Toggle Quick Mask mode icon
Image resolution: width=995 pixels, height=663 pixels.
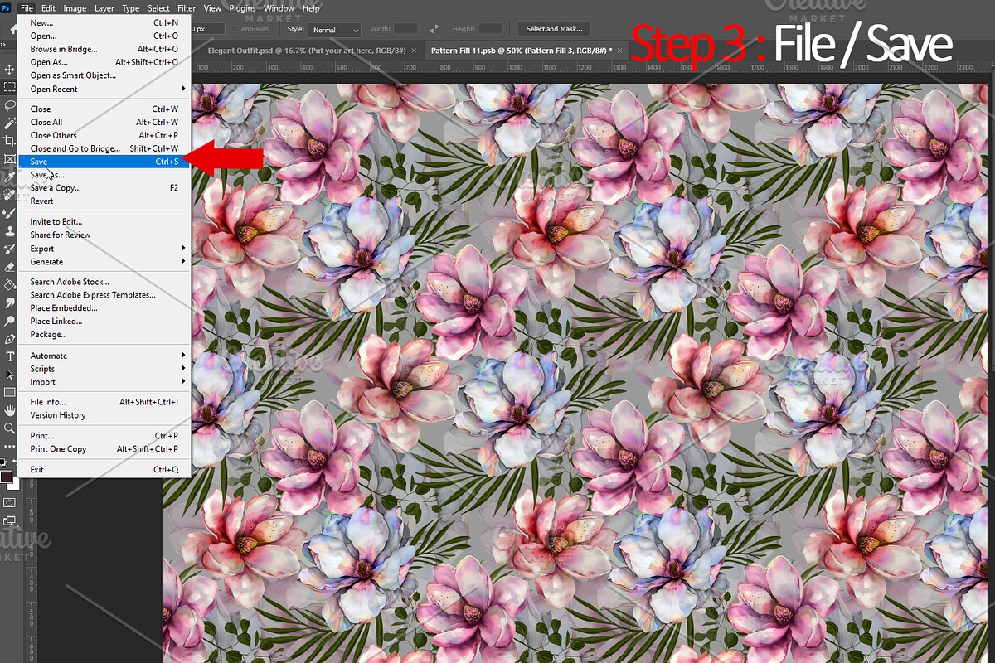coord(10,502)
